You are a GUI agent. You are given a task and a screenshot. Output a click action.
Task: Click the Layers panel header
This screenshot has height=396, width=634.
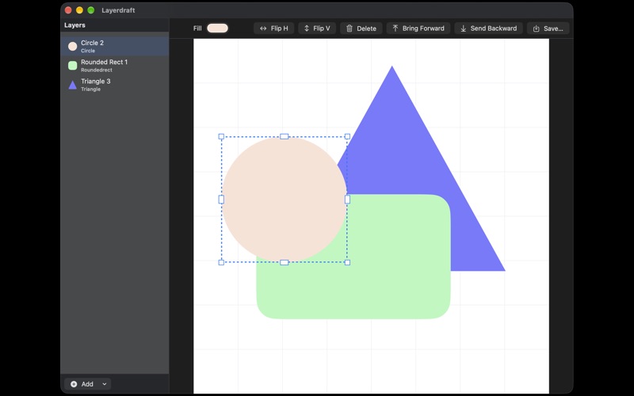tap(74, 25)
